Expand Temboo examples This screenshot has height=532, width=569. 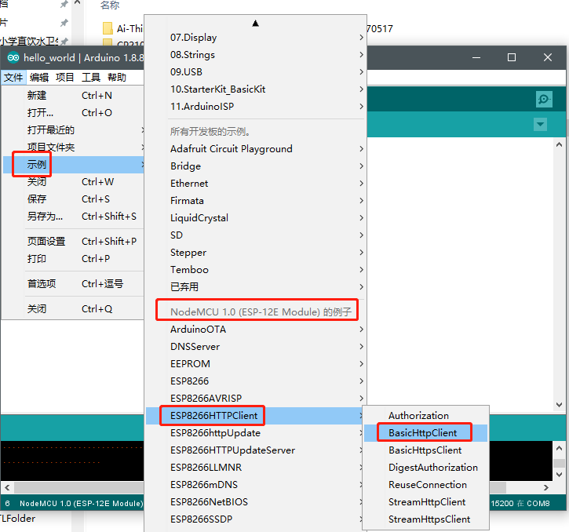[256, 270]
